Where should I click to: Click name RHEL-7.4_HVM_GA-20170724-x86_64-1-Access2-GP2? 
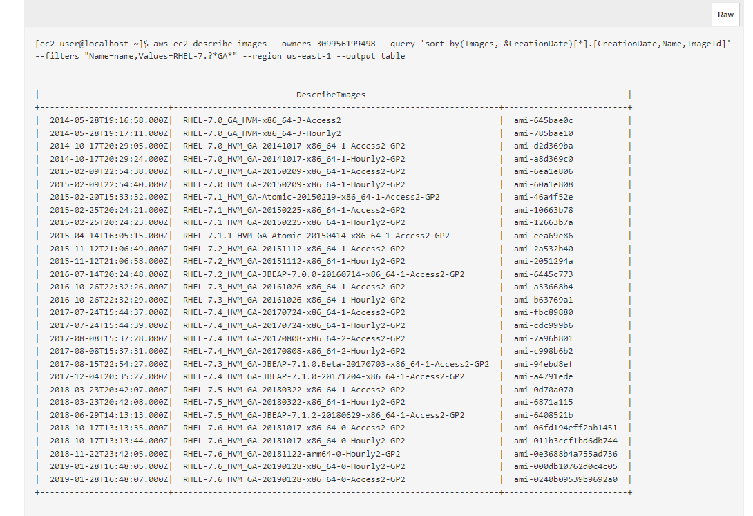[x=294, y=312]
